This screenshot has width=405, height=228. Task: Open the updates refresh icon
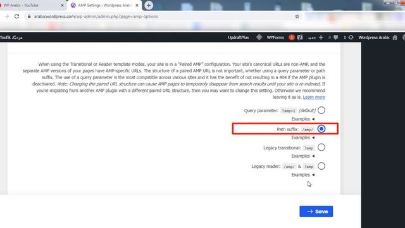click(x=351, y=37)
